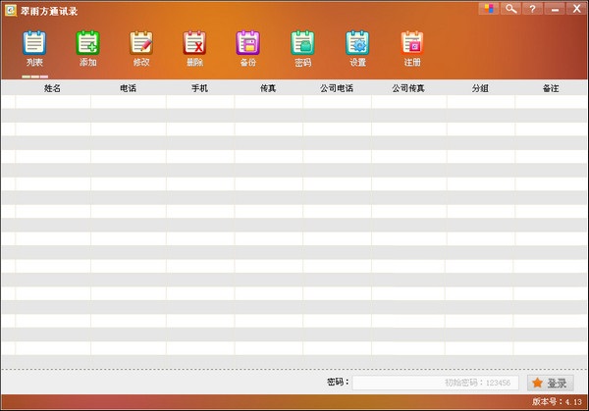Image resolution: width=589 pixels, height=411 pixels.
Task: Open help with the question mark button
Action: (x=532, y=8)
